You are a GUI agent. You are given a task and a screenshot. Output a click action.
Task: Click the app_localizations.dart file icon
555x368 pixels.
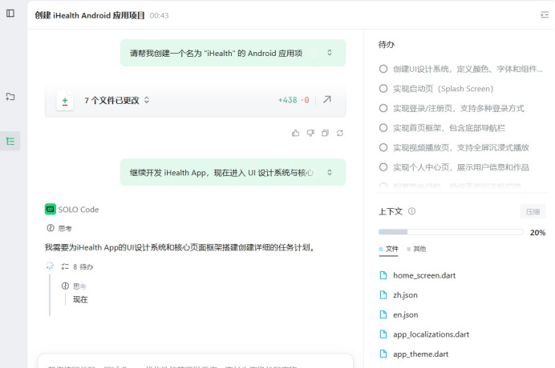click(383, 334)
